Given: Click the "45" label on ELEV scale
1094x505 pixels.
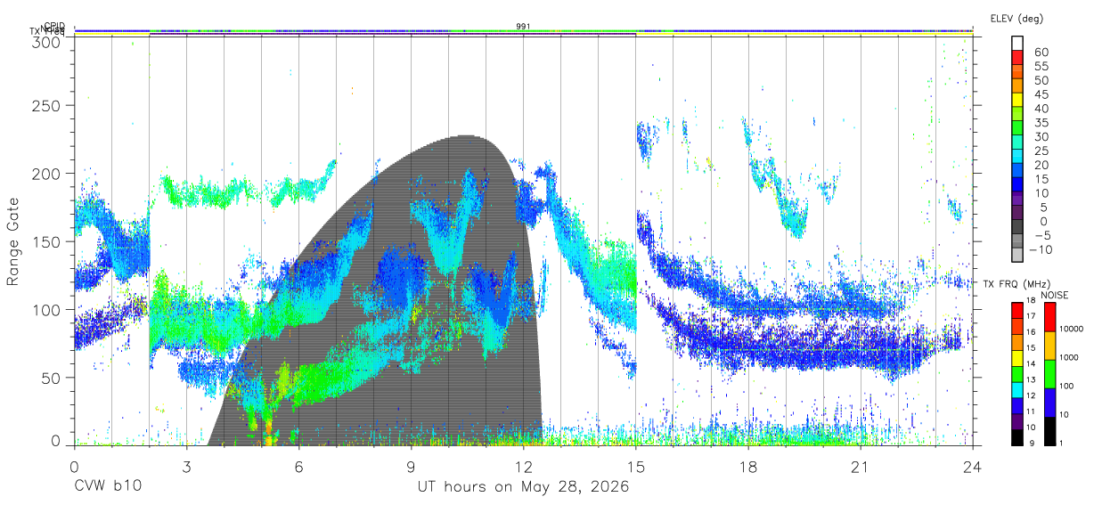Looking at the screenshot, I should [x=1041, y=94].
